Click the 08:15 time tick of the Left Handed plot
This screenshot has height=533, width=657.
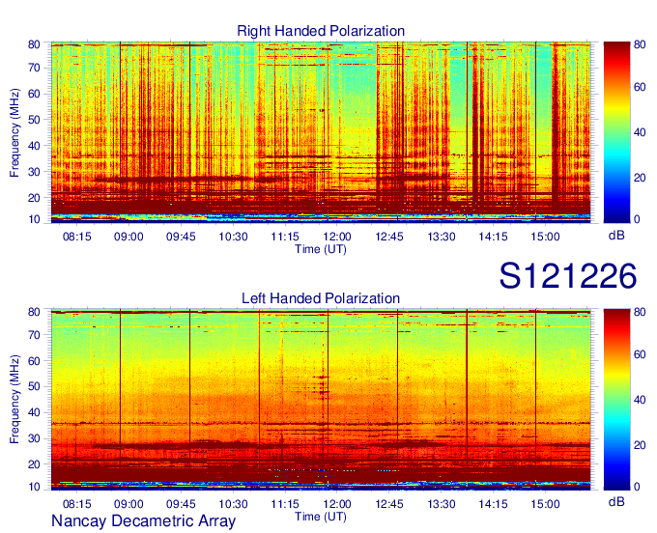click(x=76, y=505)
